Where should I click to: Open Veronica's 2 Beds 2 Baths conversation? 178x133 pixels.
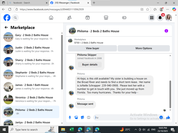click(x=31, y=99)
